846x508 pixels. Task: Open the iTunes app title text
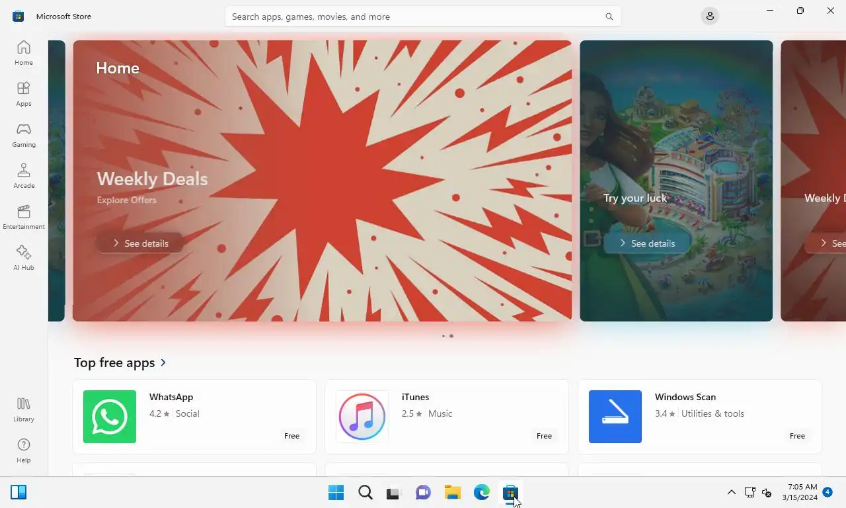[415, 397]
